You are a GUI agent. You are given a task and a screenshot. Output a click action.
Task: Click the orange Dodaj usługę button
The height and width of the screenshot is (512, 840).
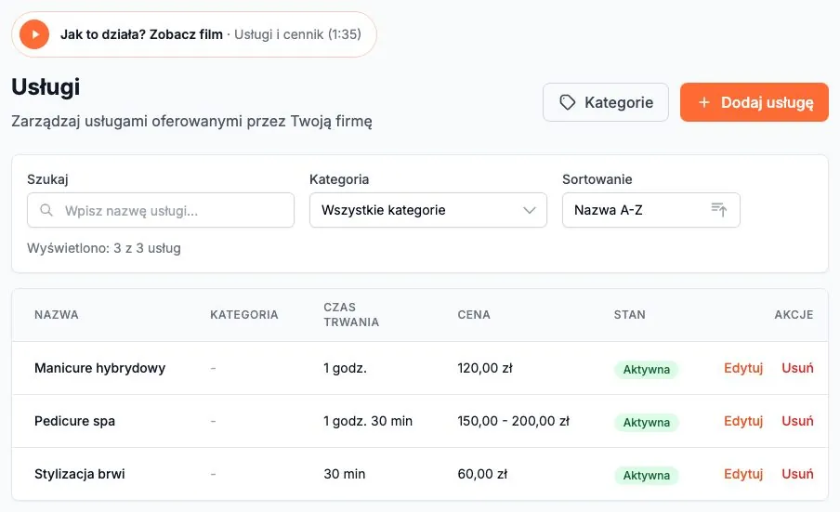[x=755, y=102]
